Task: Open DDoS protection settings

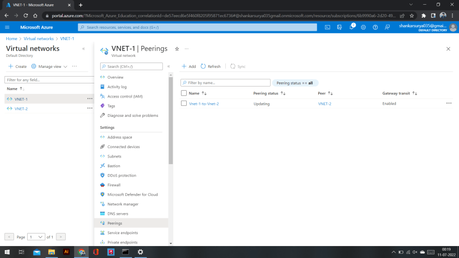Action: (x=122, y=176)
